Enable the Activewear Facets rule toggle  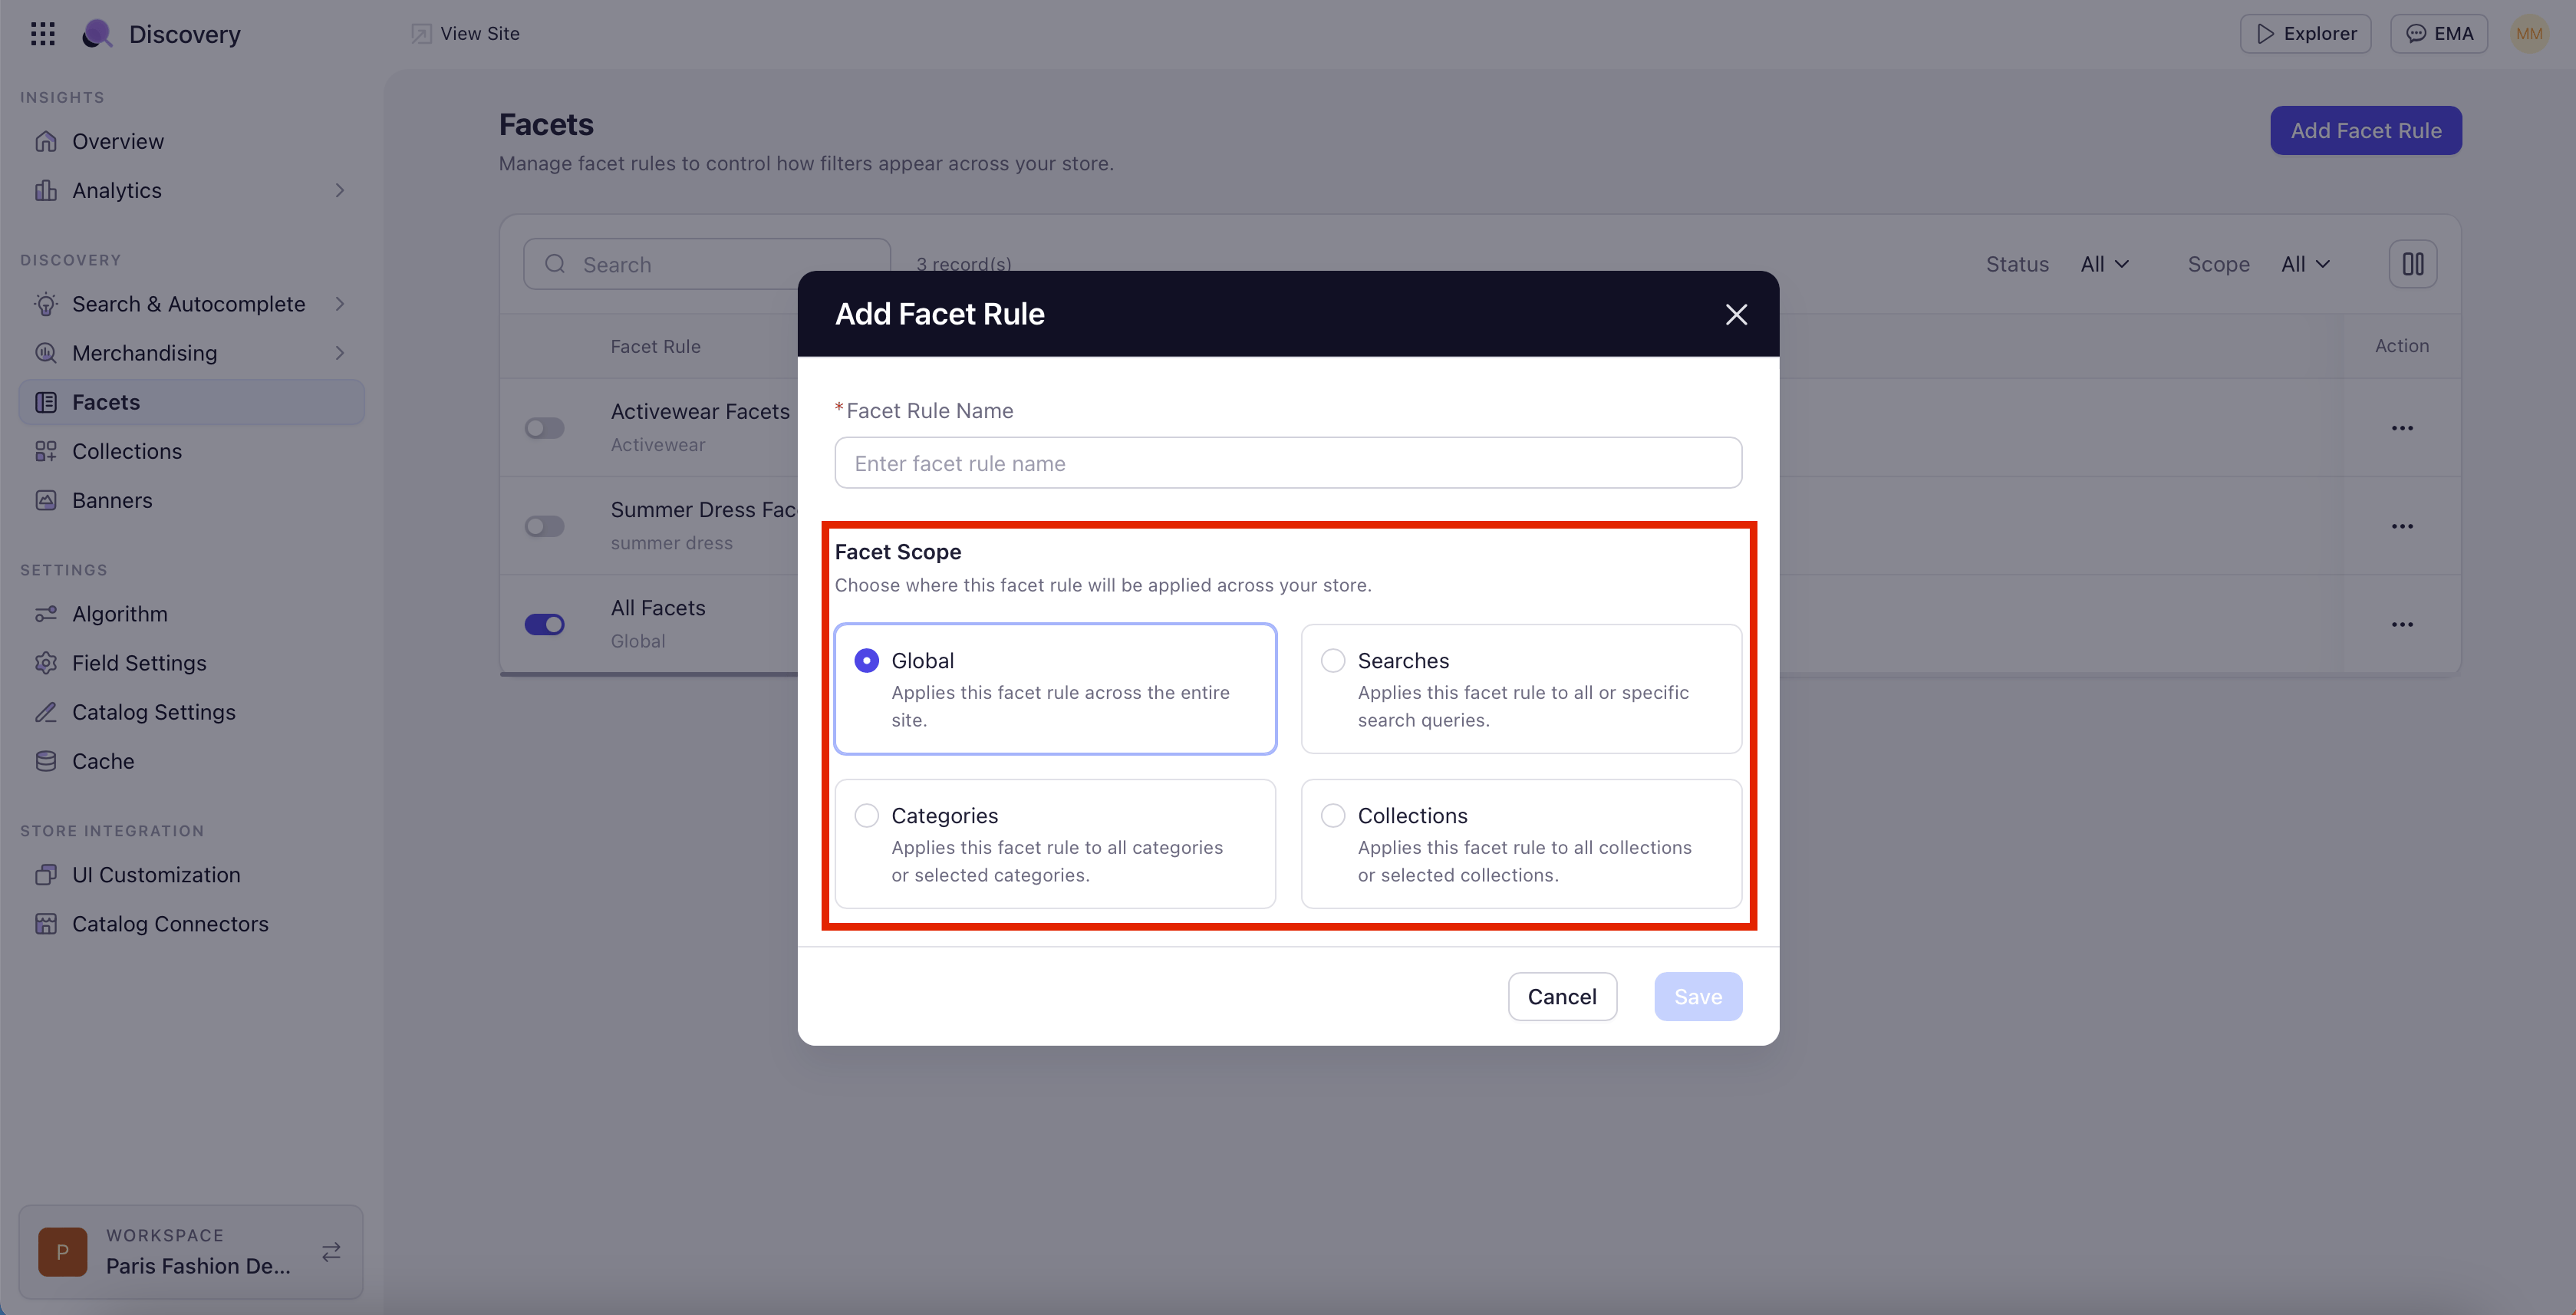tap(545, 428)
